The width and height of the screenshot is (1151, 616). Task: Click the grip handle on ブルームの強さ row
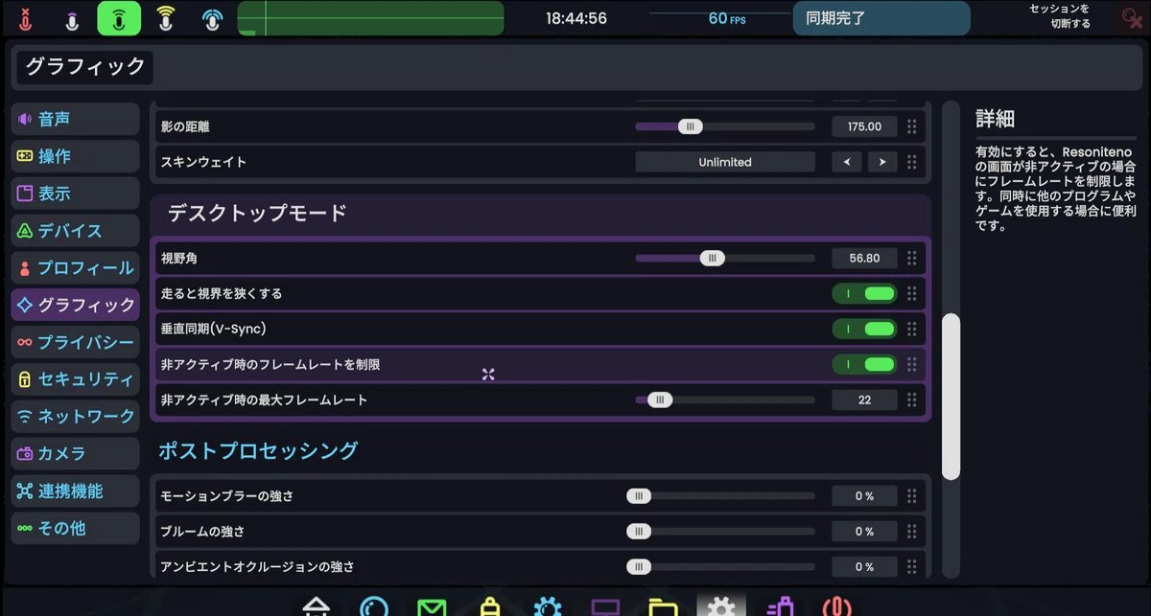(912, 532)
